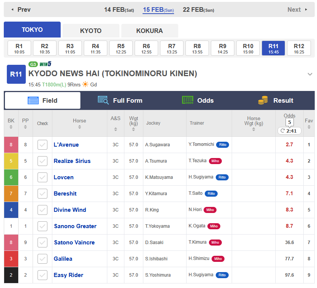The image size is (317, 288).
Task: Open race R10 at 15:00
Action: coord(248,48)
